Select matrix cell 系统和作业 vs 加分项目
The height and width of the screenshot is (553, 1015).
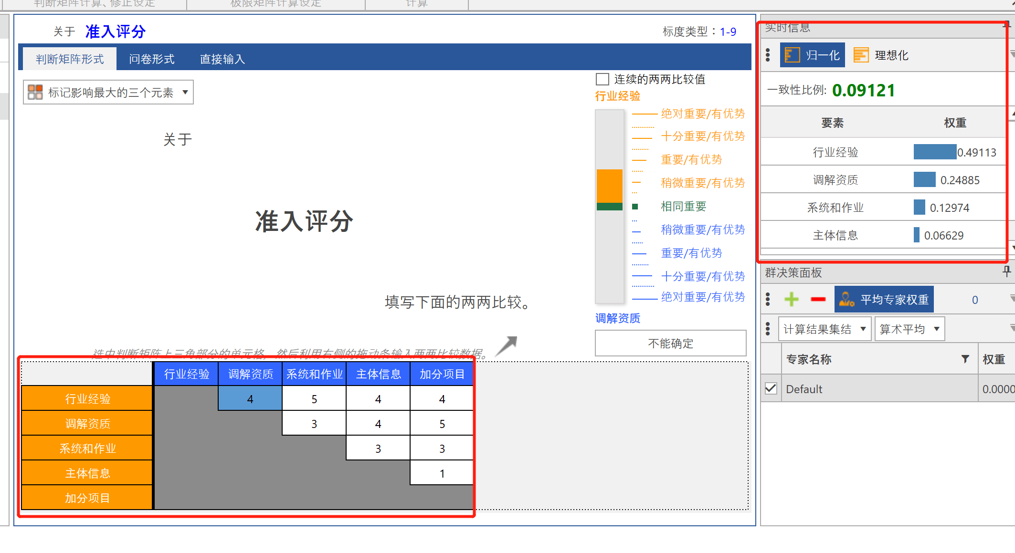pos(442,448)
